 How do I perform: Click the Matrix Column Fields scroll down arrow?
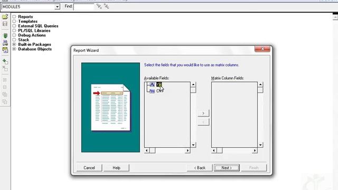260,145
